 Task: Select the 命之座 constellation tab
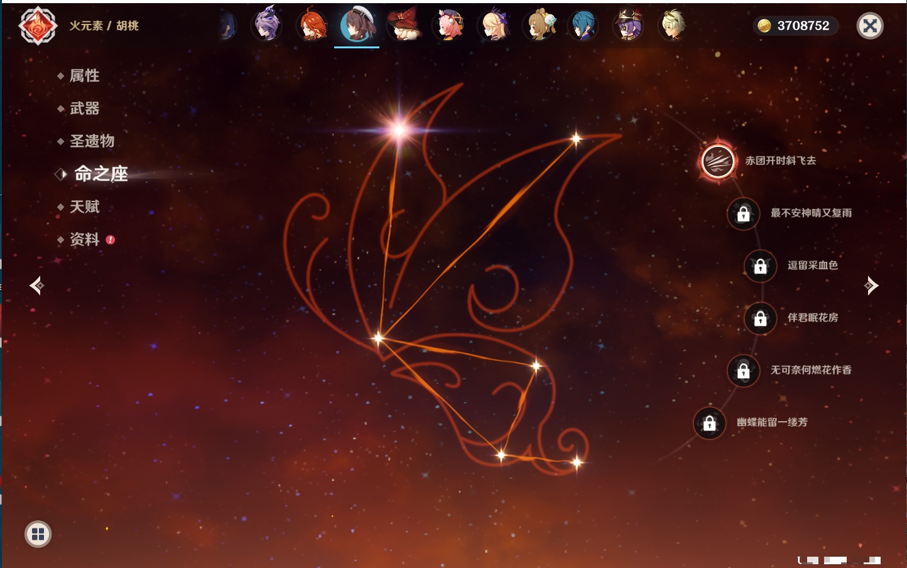pos(101,174)
